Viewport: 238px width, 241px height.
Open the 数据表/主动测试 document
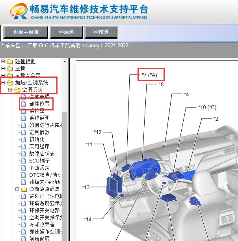[x=45, y=182]
